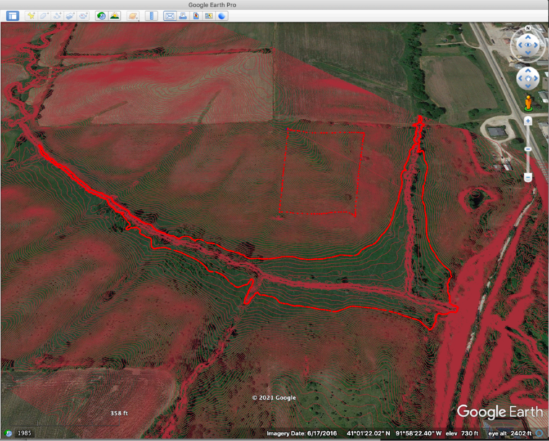Open the Show Ruler tool
The image size is (549, 441).
pos(151,16)
